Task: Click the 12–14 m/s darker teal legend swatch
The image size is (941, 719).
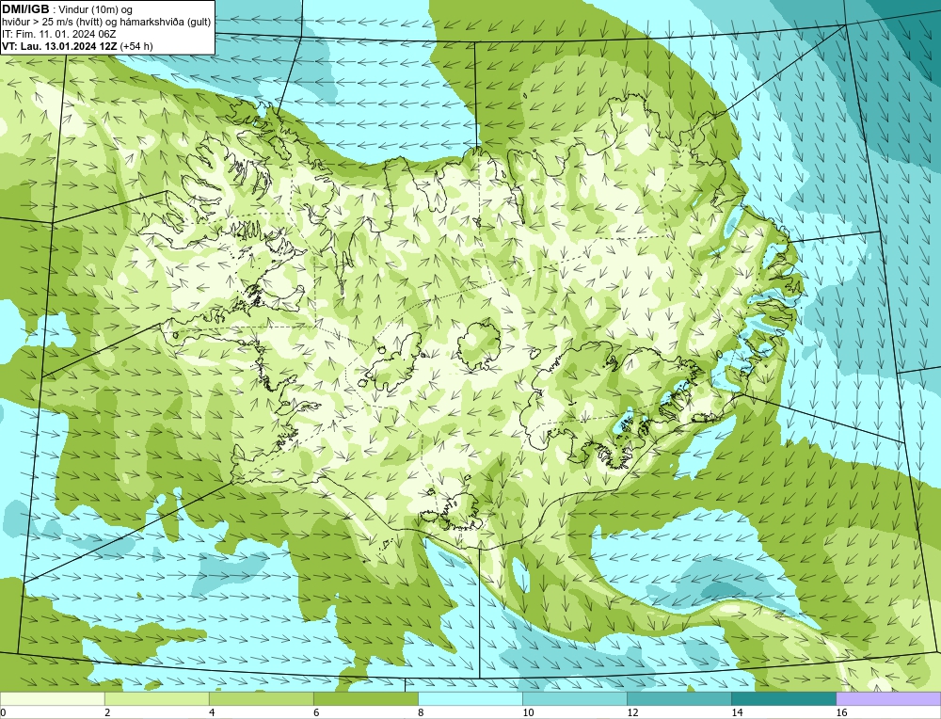Action: tap(678, 698)
